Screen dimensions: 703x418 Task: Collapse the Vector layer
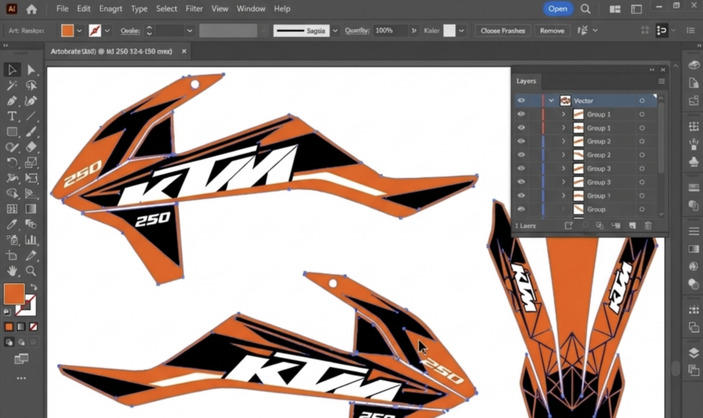click(x=551, y=100)
